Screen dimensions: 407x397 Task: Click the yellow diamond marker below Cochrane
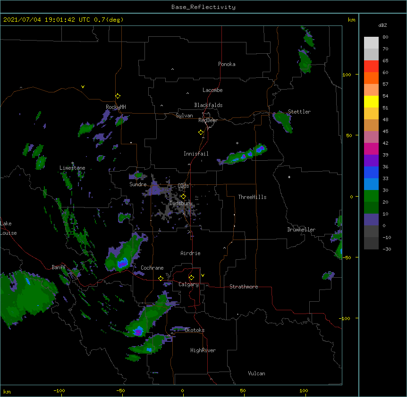point(161,278)
